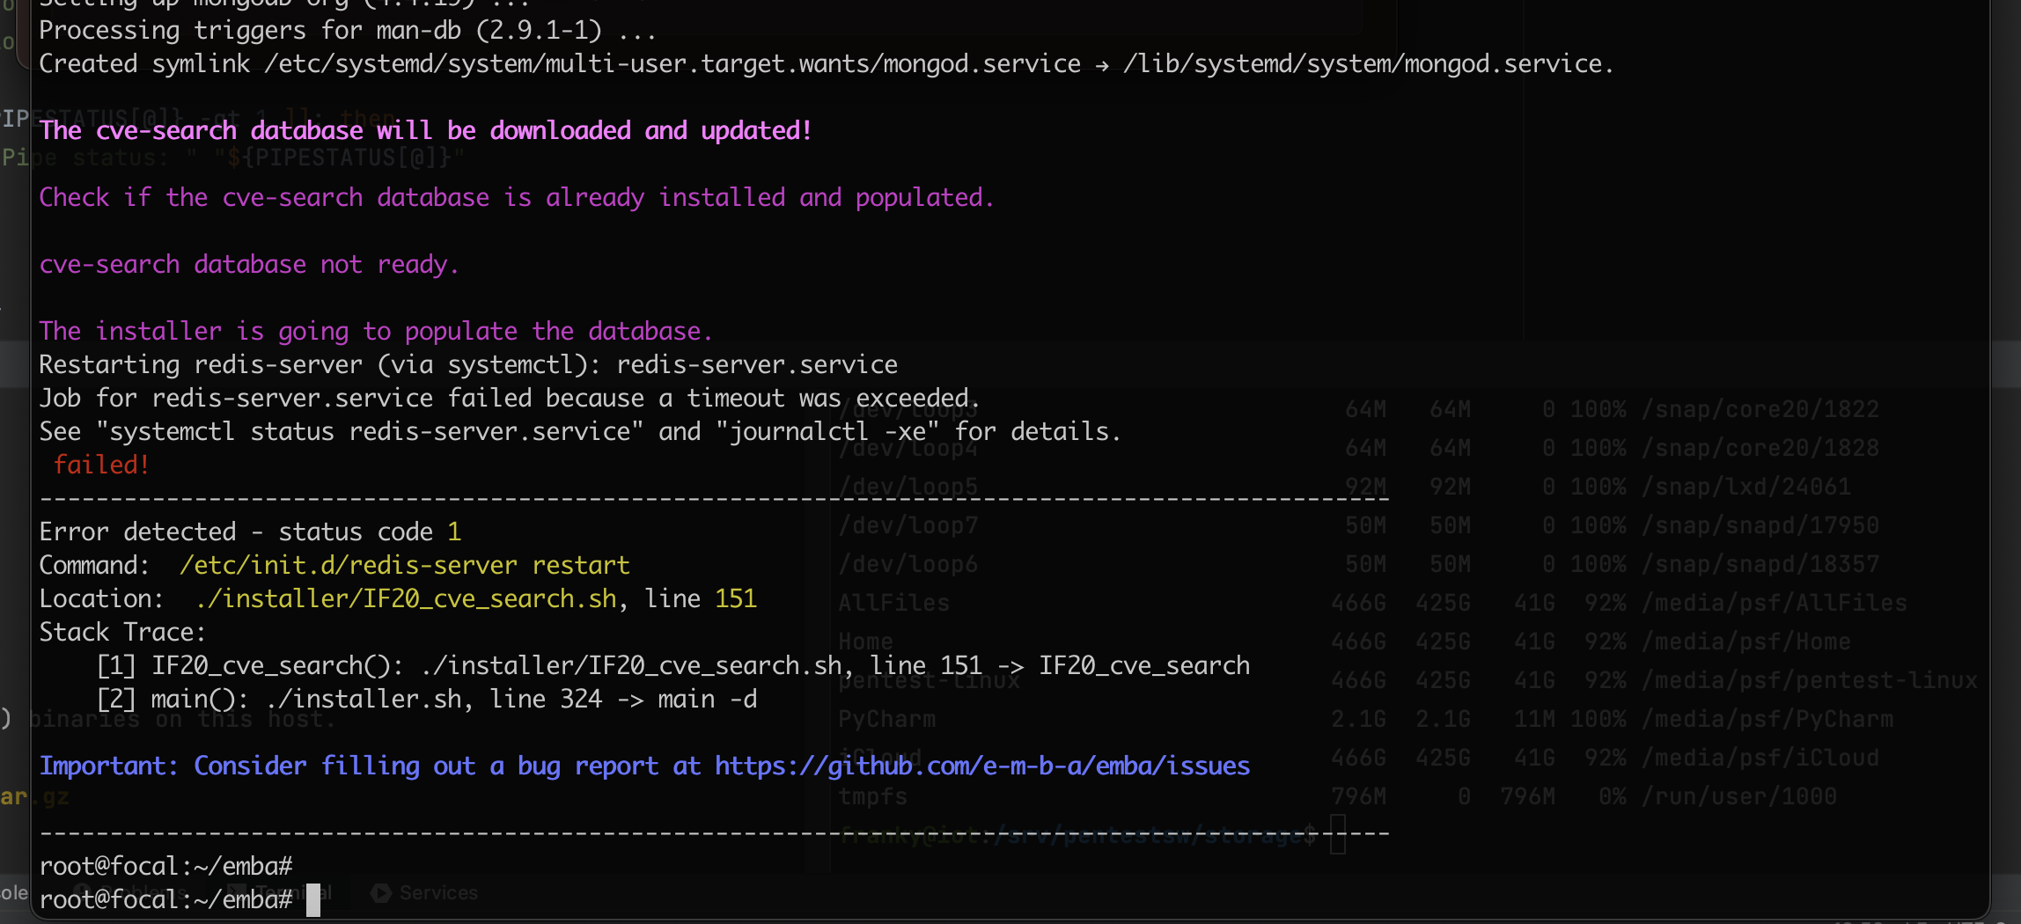Screen dimensions: 2021x924
Task: Open Services tab in the background IDE
Action: click(x=437, y=892)
